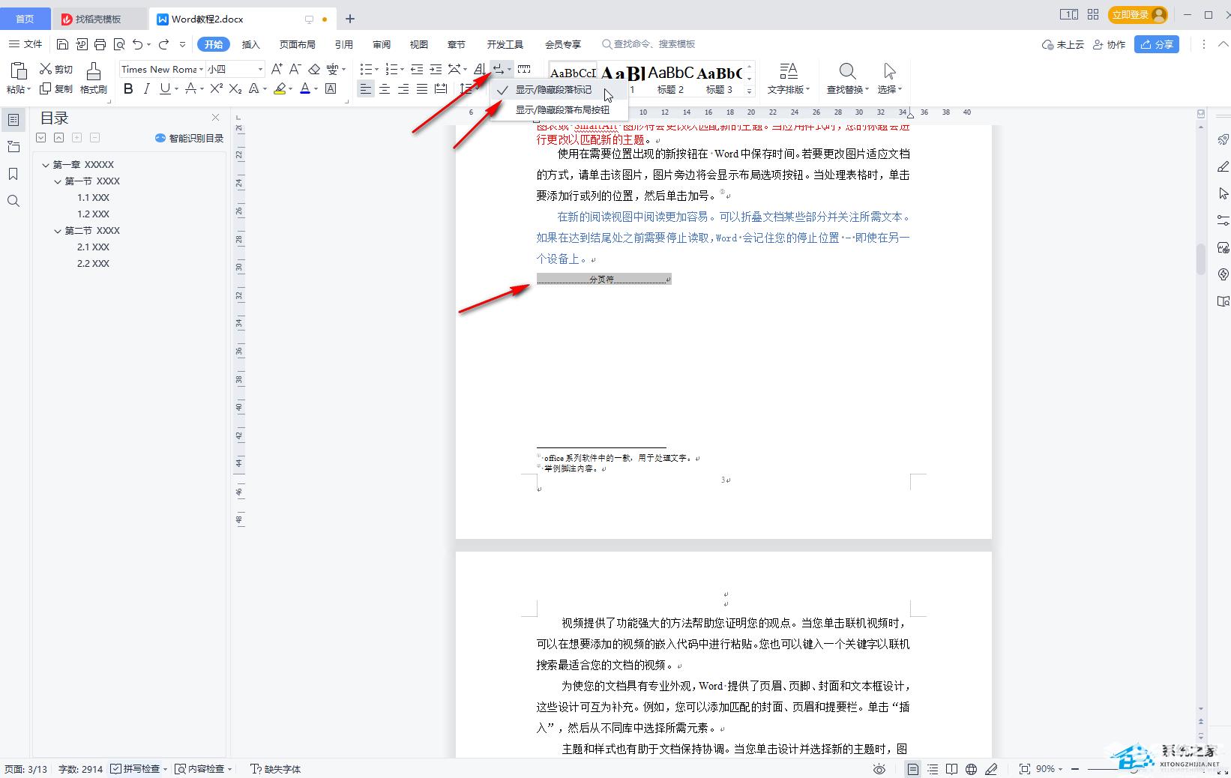The image size is (1231, 778).
Task: Apply Subscript X₂ formatting
Action: pos(235,88)
